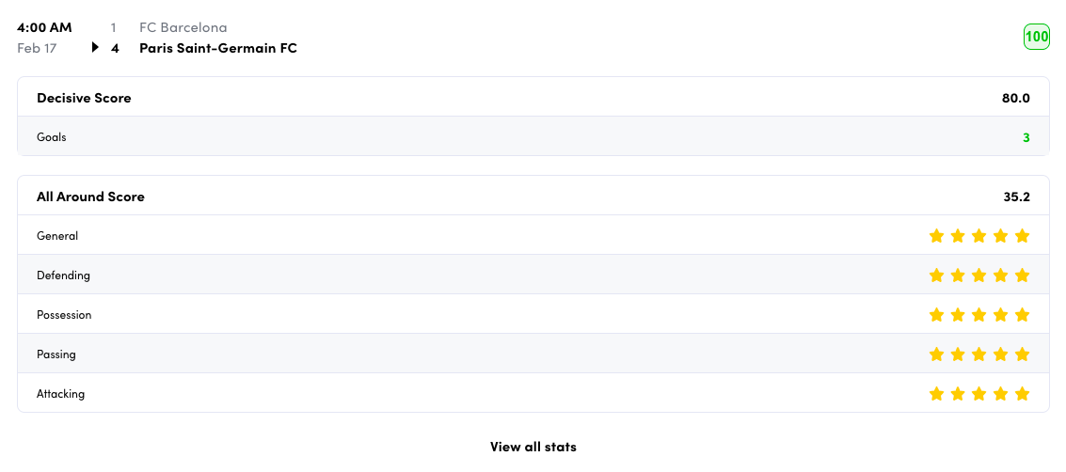Click the green goals count 3

(1026, 137)
